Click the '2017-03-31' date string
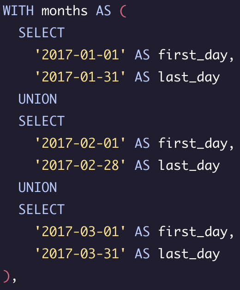The width and height of the screenshot is (240, 290). [80, 254]
